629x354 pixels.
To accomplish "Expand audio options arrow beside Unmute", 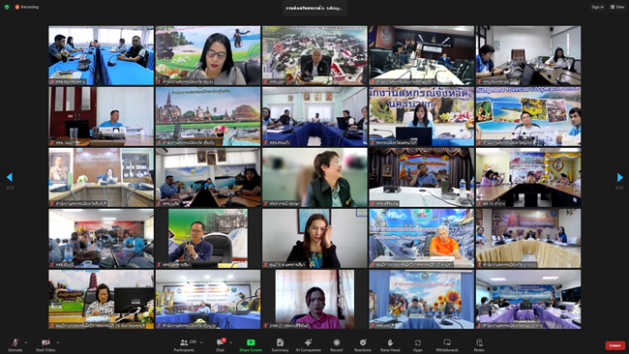I will (26, 342).
